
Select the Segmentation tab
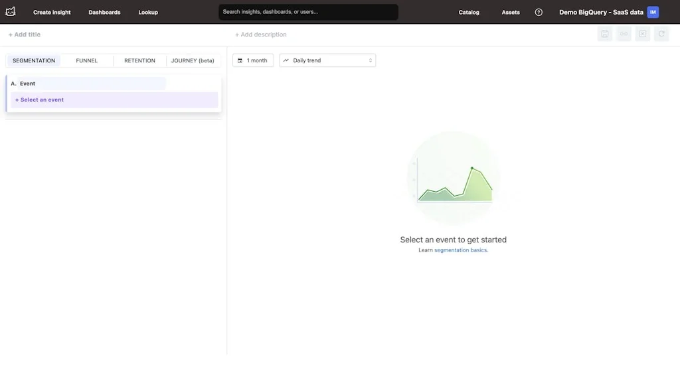34,60
